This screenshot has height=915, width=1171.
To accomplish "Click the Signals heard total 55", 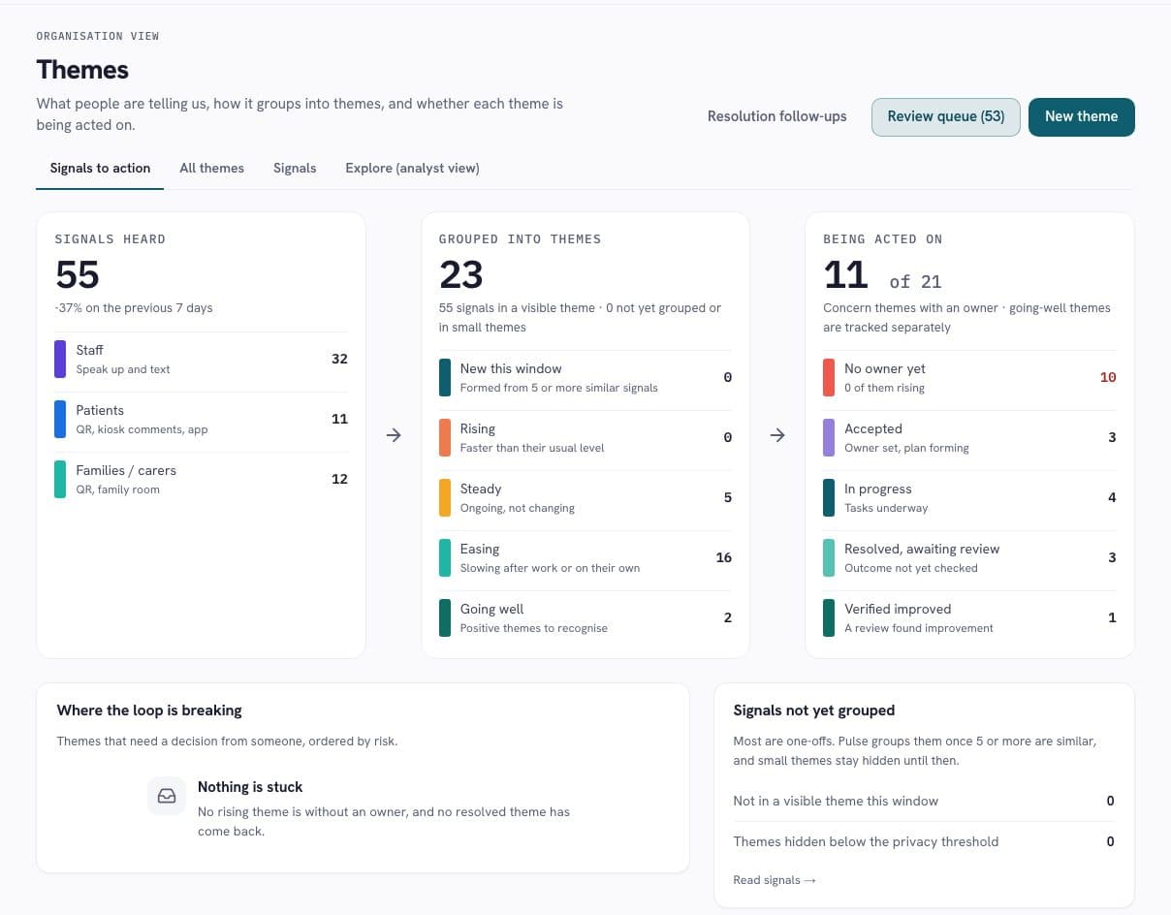I will point(78,275).
